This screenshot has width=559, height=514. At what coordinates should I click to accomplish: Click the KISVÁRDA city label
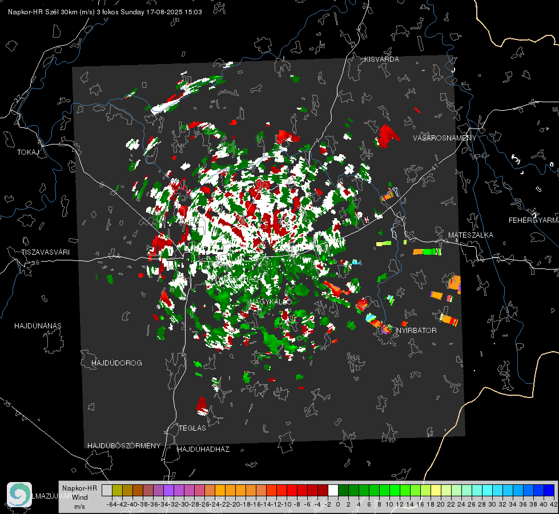[x=381, y=59]
